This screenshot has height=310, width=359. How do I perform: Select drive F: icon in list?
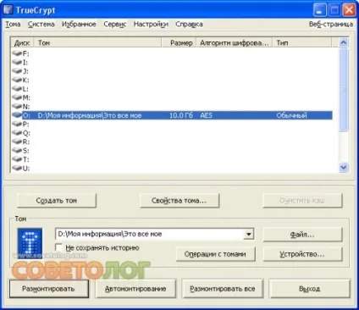(17, 53)
